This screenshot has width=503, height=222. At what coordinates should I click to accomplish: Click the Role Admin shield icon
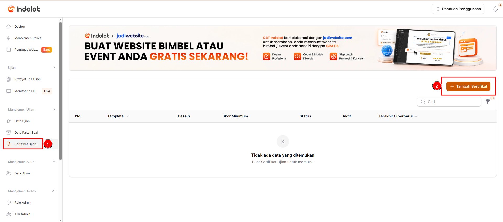9,203
